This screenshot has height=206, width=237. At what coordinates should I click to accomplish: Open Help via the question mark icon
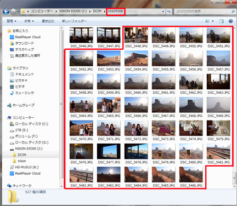click(231, 21)
